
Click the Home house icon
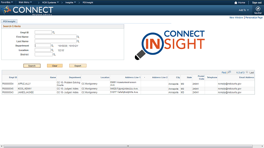236,3
